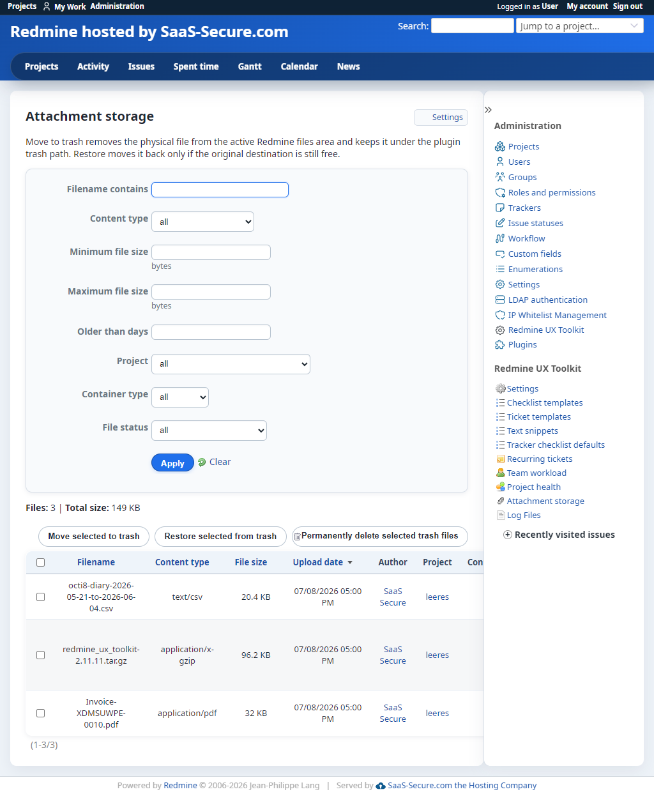
Task: Click the Custom fields icon
Action: click(500, 254)
